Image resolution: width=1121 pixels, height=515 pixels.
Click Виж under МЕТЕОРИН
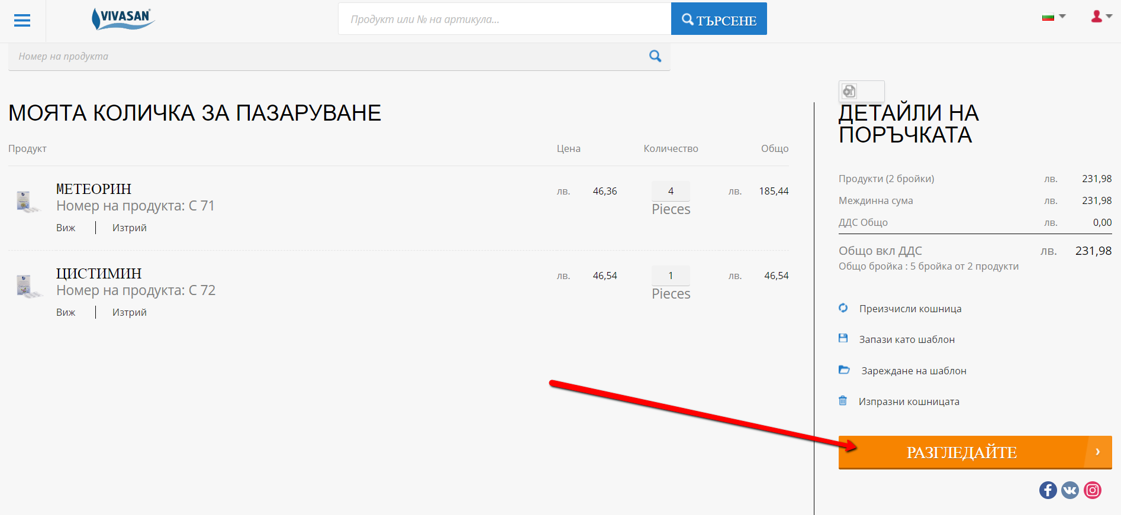click(x=66, y=228)
